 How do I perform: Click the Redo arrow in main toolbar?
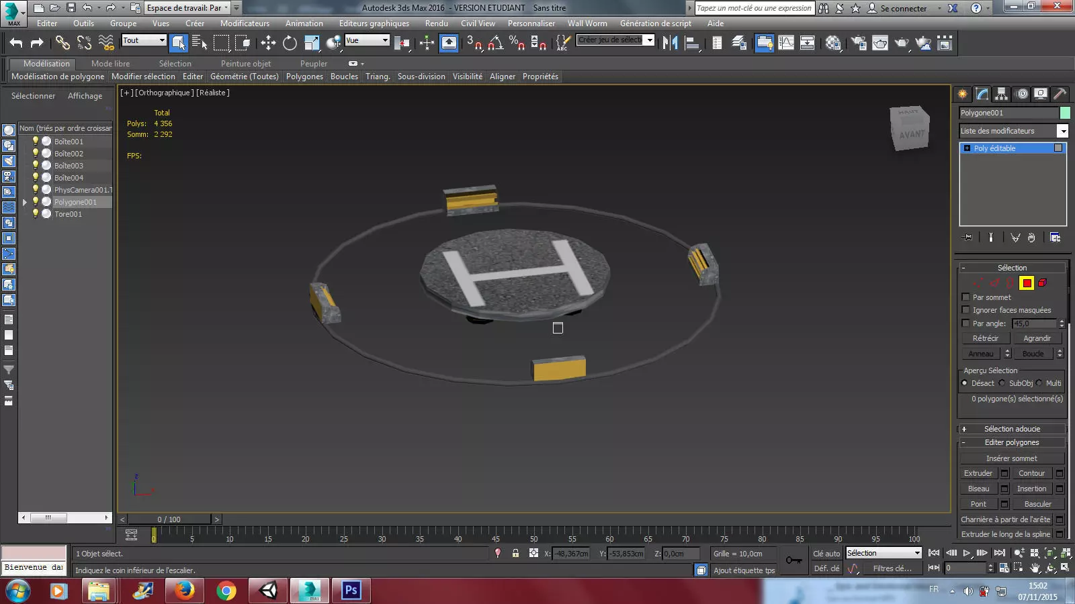click(x=37, y=43)
